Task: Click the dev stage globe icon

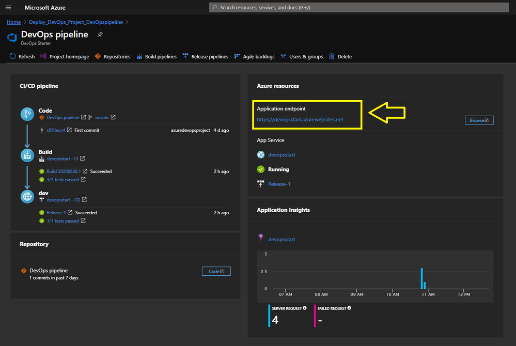Action: pos(27,197)
